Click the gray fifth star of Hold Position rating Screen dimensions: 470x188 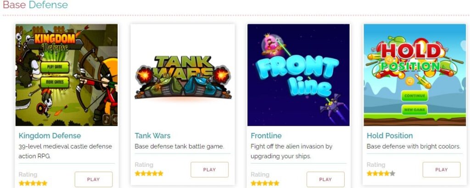click(392, 173)
